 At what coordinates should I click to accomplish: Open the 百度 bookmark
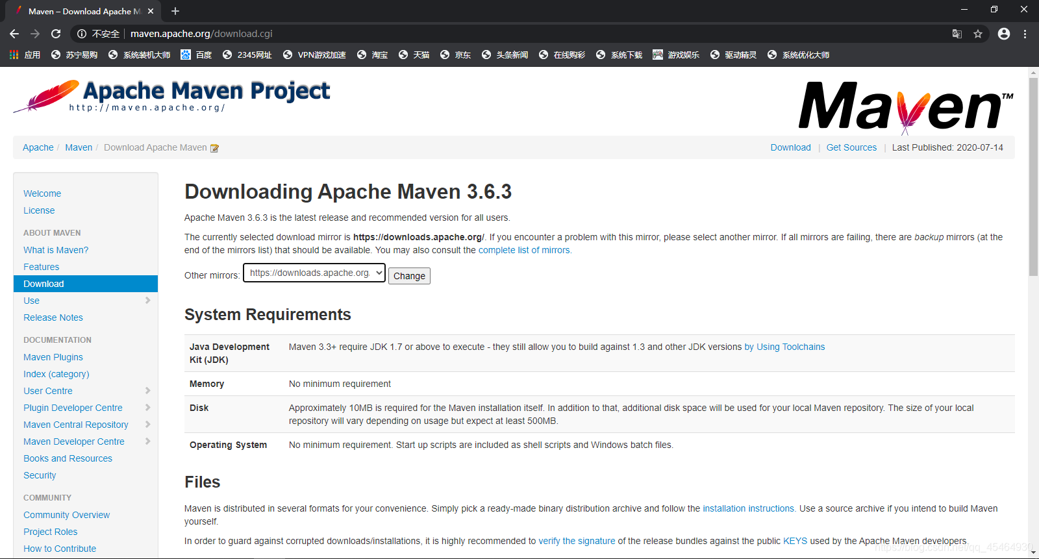click(x=196, y=55)
